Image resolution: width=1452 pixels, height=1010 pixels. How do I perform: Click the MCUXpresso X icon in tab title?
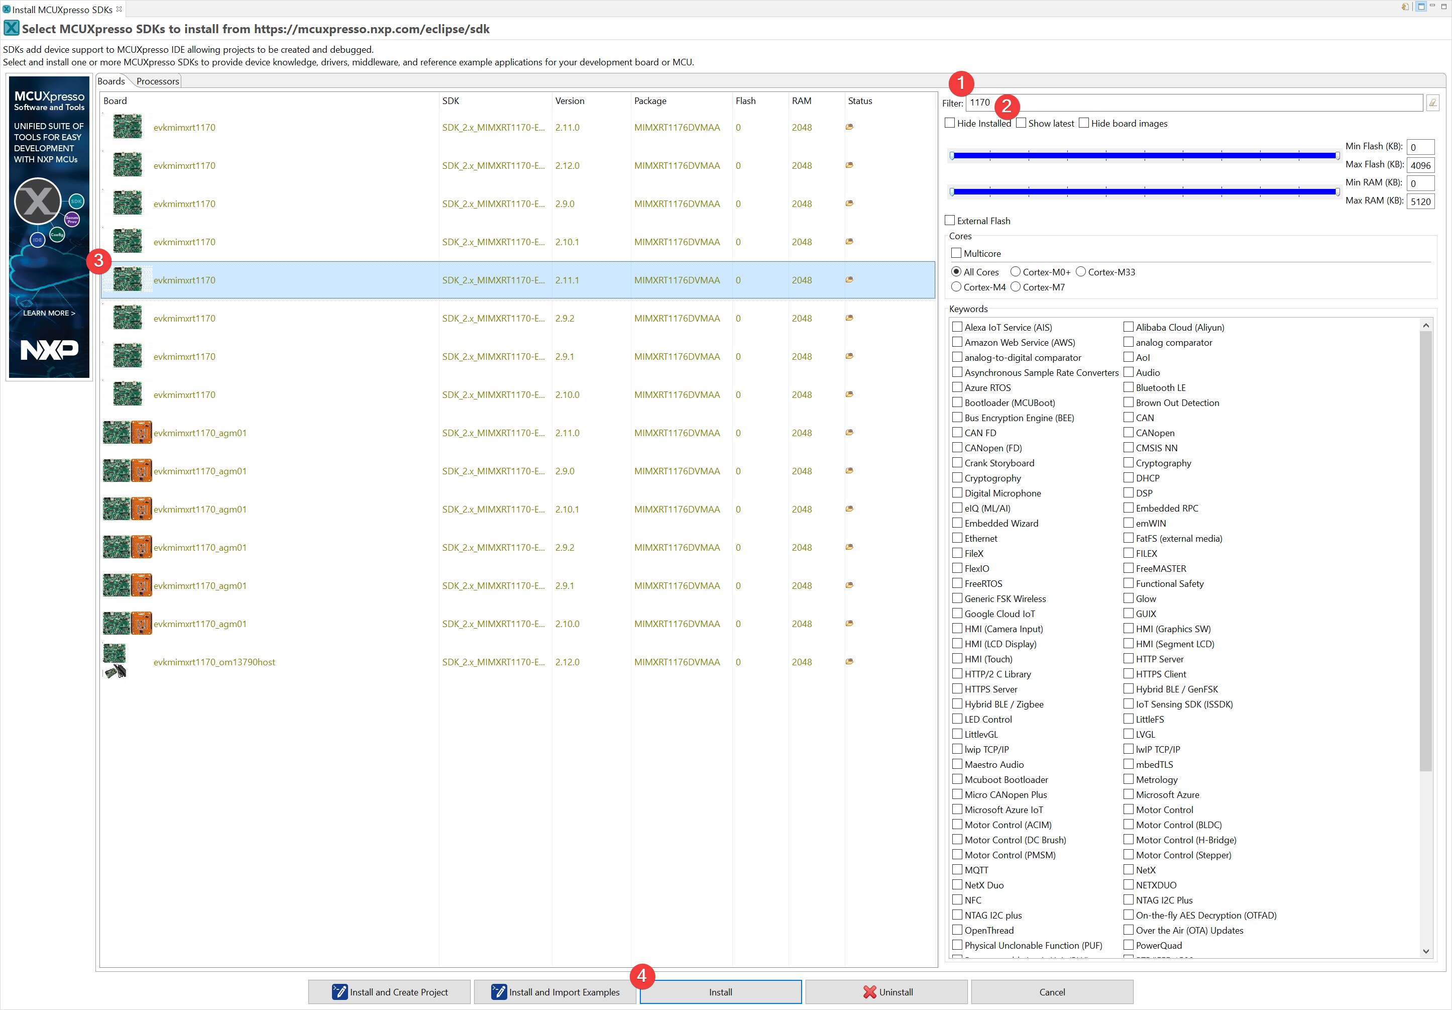tap(7, 10)
